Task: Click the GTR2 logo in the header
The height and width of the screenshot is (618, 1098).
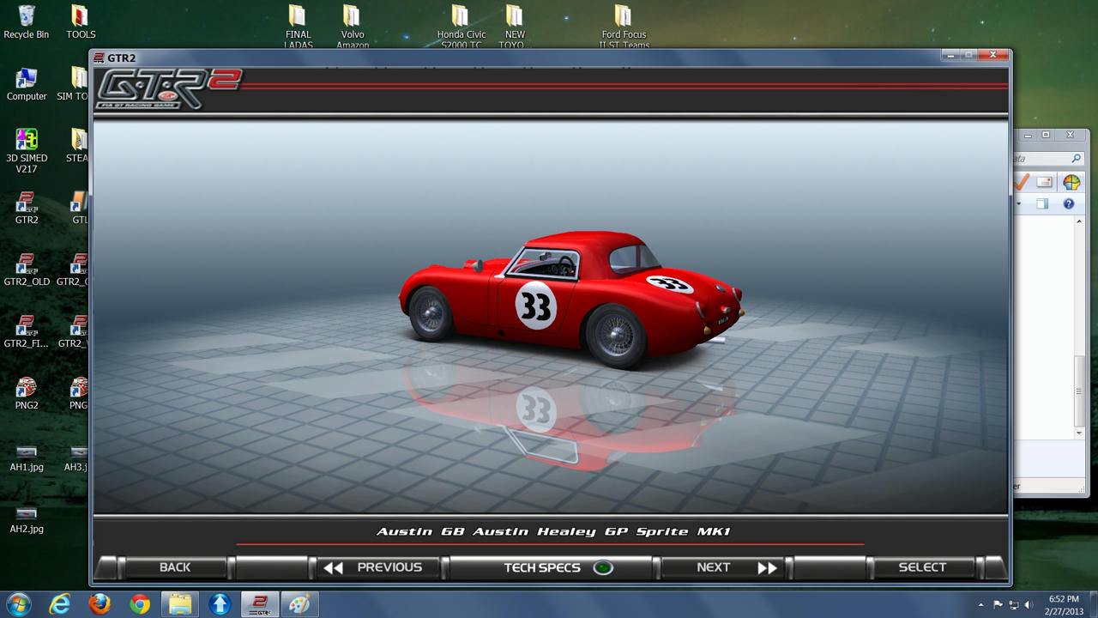Action: (168, 89)
